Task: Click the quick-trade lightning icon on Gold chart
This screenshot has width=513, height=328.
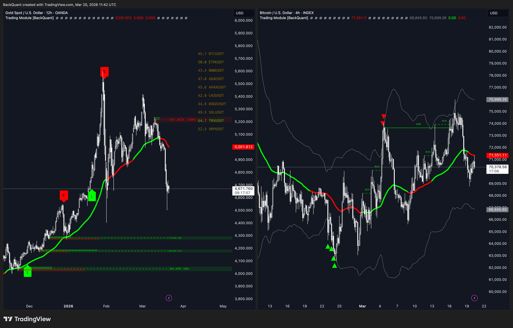Action: click(x=169, y=298)
